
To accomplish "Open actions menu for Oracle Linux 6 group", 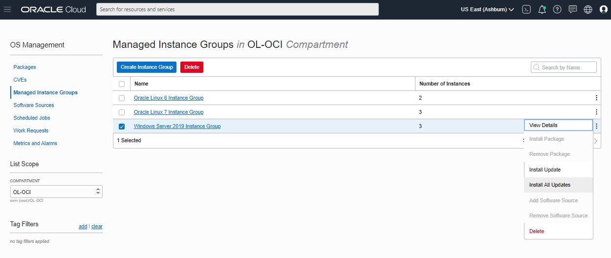I will [x=596, y=98].
